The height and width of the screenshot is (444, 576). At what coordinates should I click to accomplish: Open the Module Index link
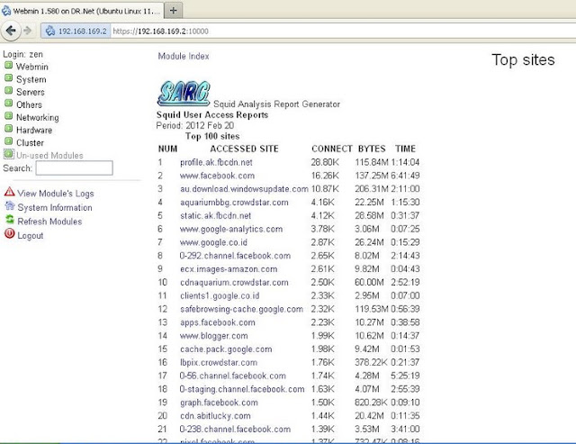click(184, 56)
